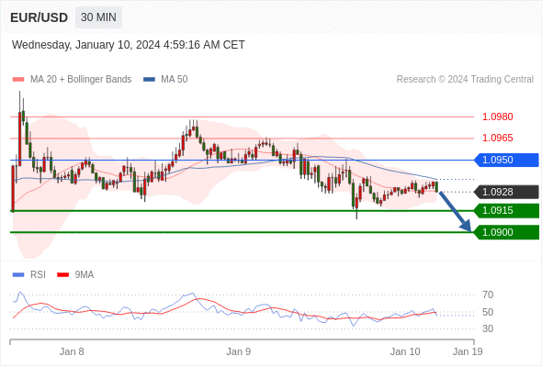Click the date and time stamp text
Screen dimensions: 542x367
point(129,45)
